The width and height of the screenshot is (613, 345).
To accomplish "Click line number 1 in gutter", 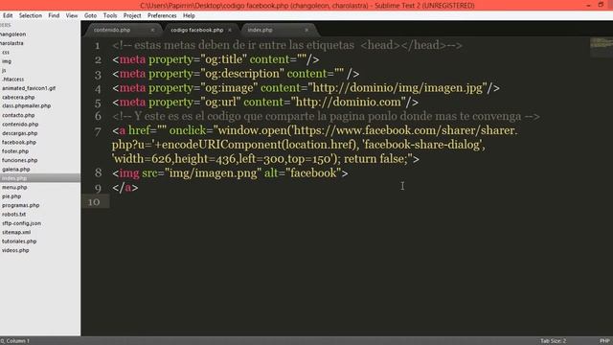I will click(x=97, y=46).
